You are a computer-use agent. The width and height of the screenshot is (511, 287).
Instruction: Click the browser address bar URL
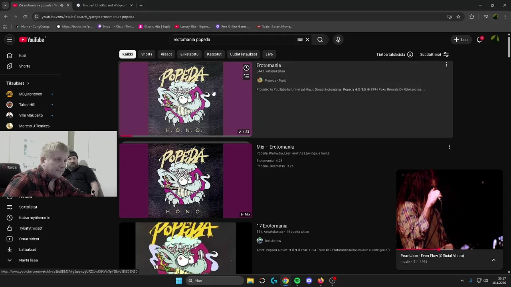coord(88,17)
